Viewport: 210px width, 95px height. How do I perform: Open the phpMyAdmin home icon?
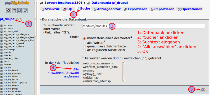(9, 11)
